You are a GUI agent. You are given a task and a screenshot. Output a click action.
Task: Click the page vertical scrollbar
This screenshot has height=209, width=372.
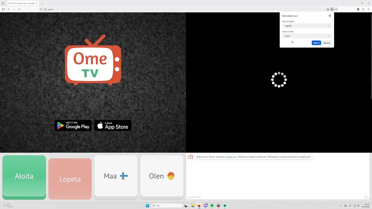pyautogui.click(x=371, y=56)
